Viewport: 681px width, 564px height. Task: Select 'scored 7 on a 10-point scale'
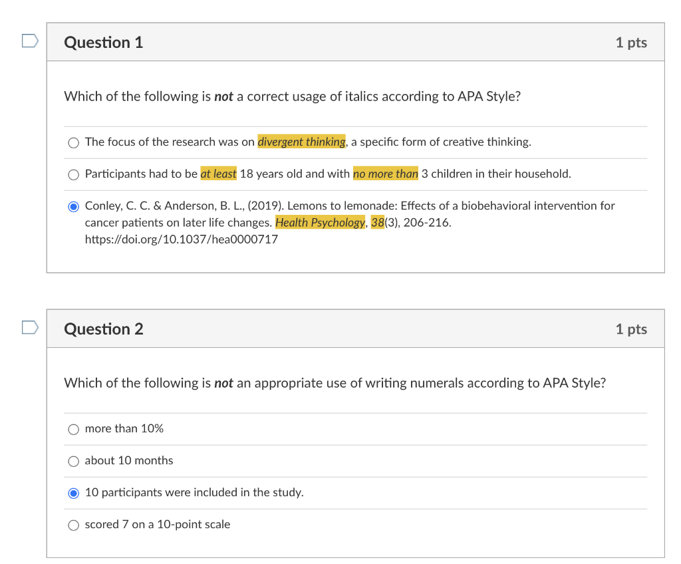[x=74, y=525]
